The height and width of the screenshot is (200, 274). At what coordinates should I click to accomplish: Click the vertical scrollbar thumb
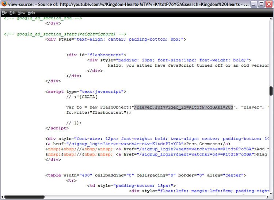click(271, 91)
